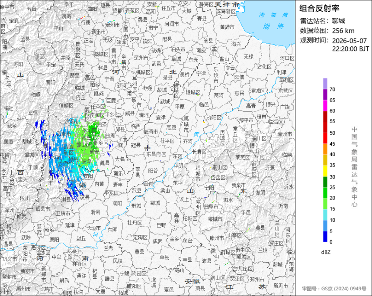The width and height of the screenshot is (372, 296).
Task: Select the 无棣 county label
Action: [x=248, y=57]
